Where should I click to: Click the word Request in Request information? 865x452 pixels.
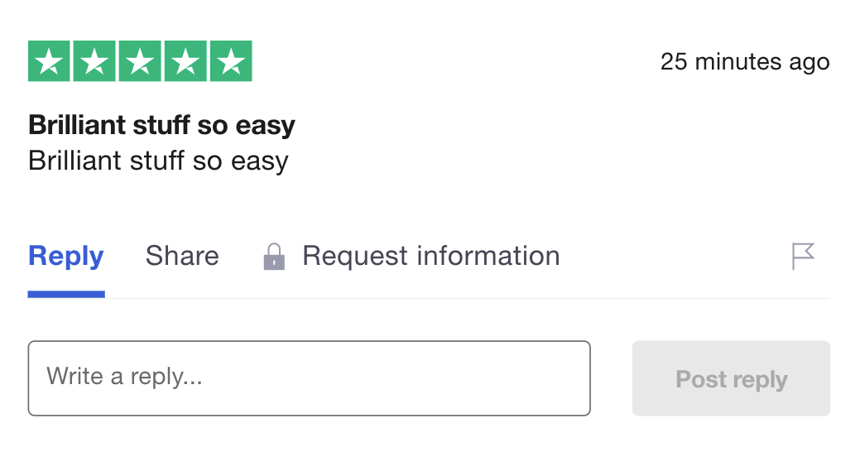tap(355, 256)
